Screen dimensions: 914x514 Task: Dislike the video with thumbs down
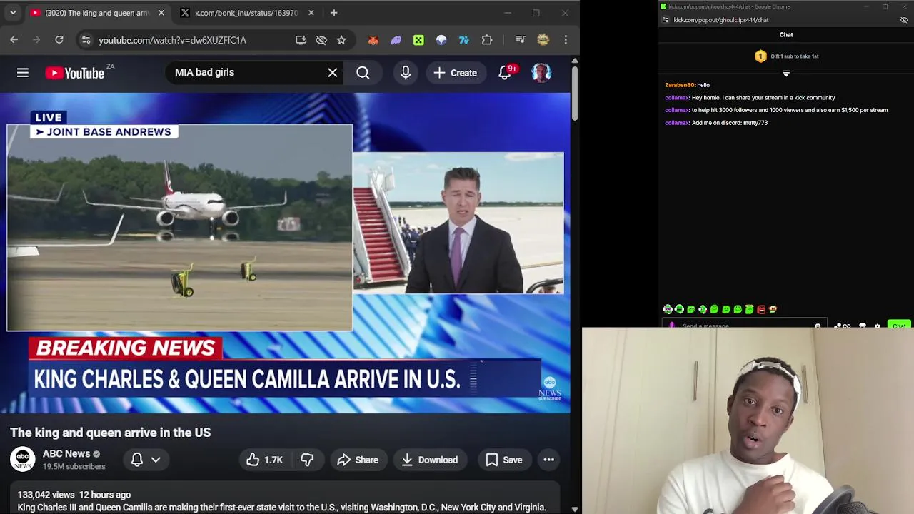(307, 460)
